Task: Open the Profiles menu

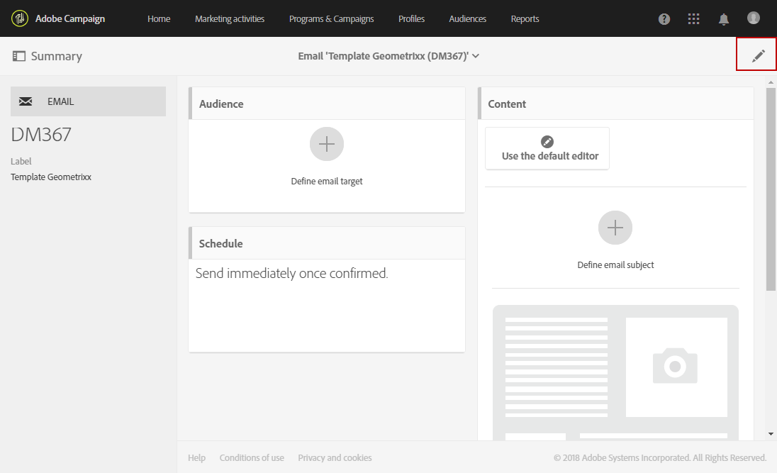Action: (x=411, y=19)
